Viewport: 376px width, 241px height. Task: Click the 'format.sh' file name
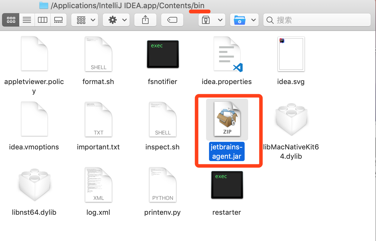click(x=98, y=82)
